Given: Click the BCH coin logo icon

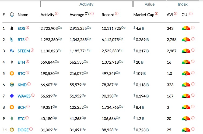Looking at the screenshot, I should [12, 107].
